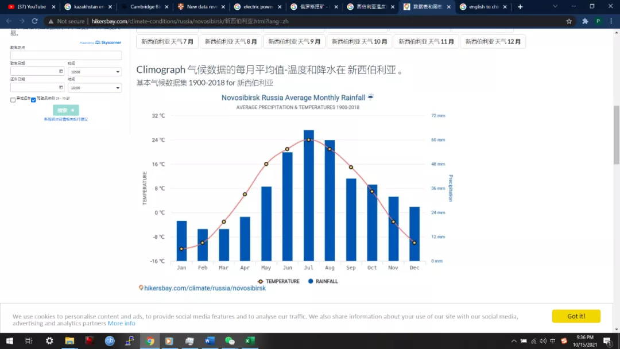Image resolution: width=620 pixels, height=349 pixels.
Task: Open the Extensions puzzle icon
Action: 585,21
